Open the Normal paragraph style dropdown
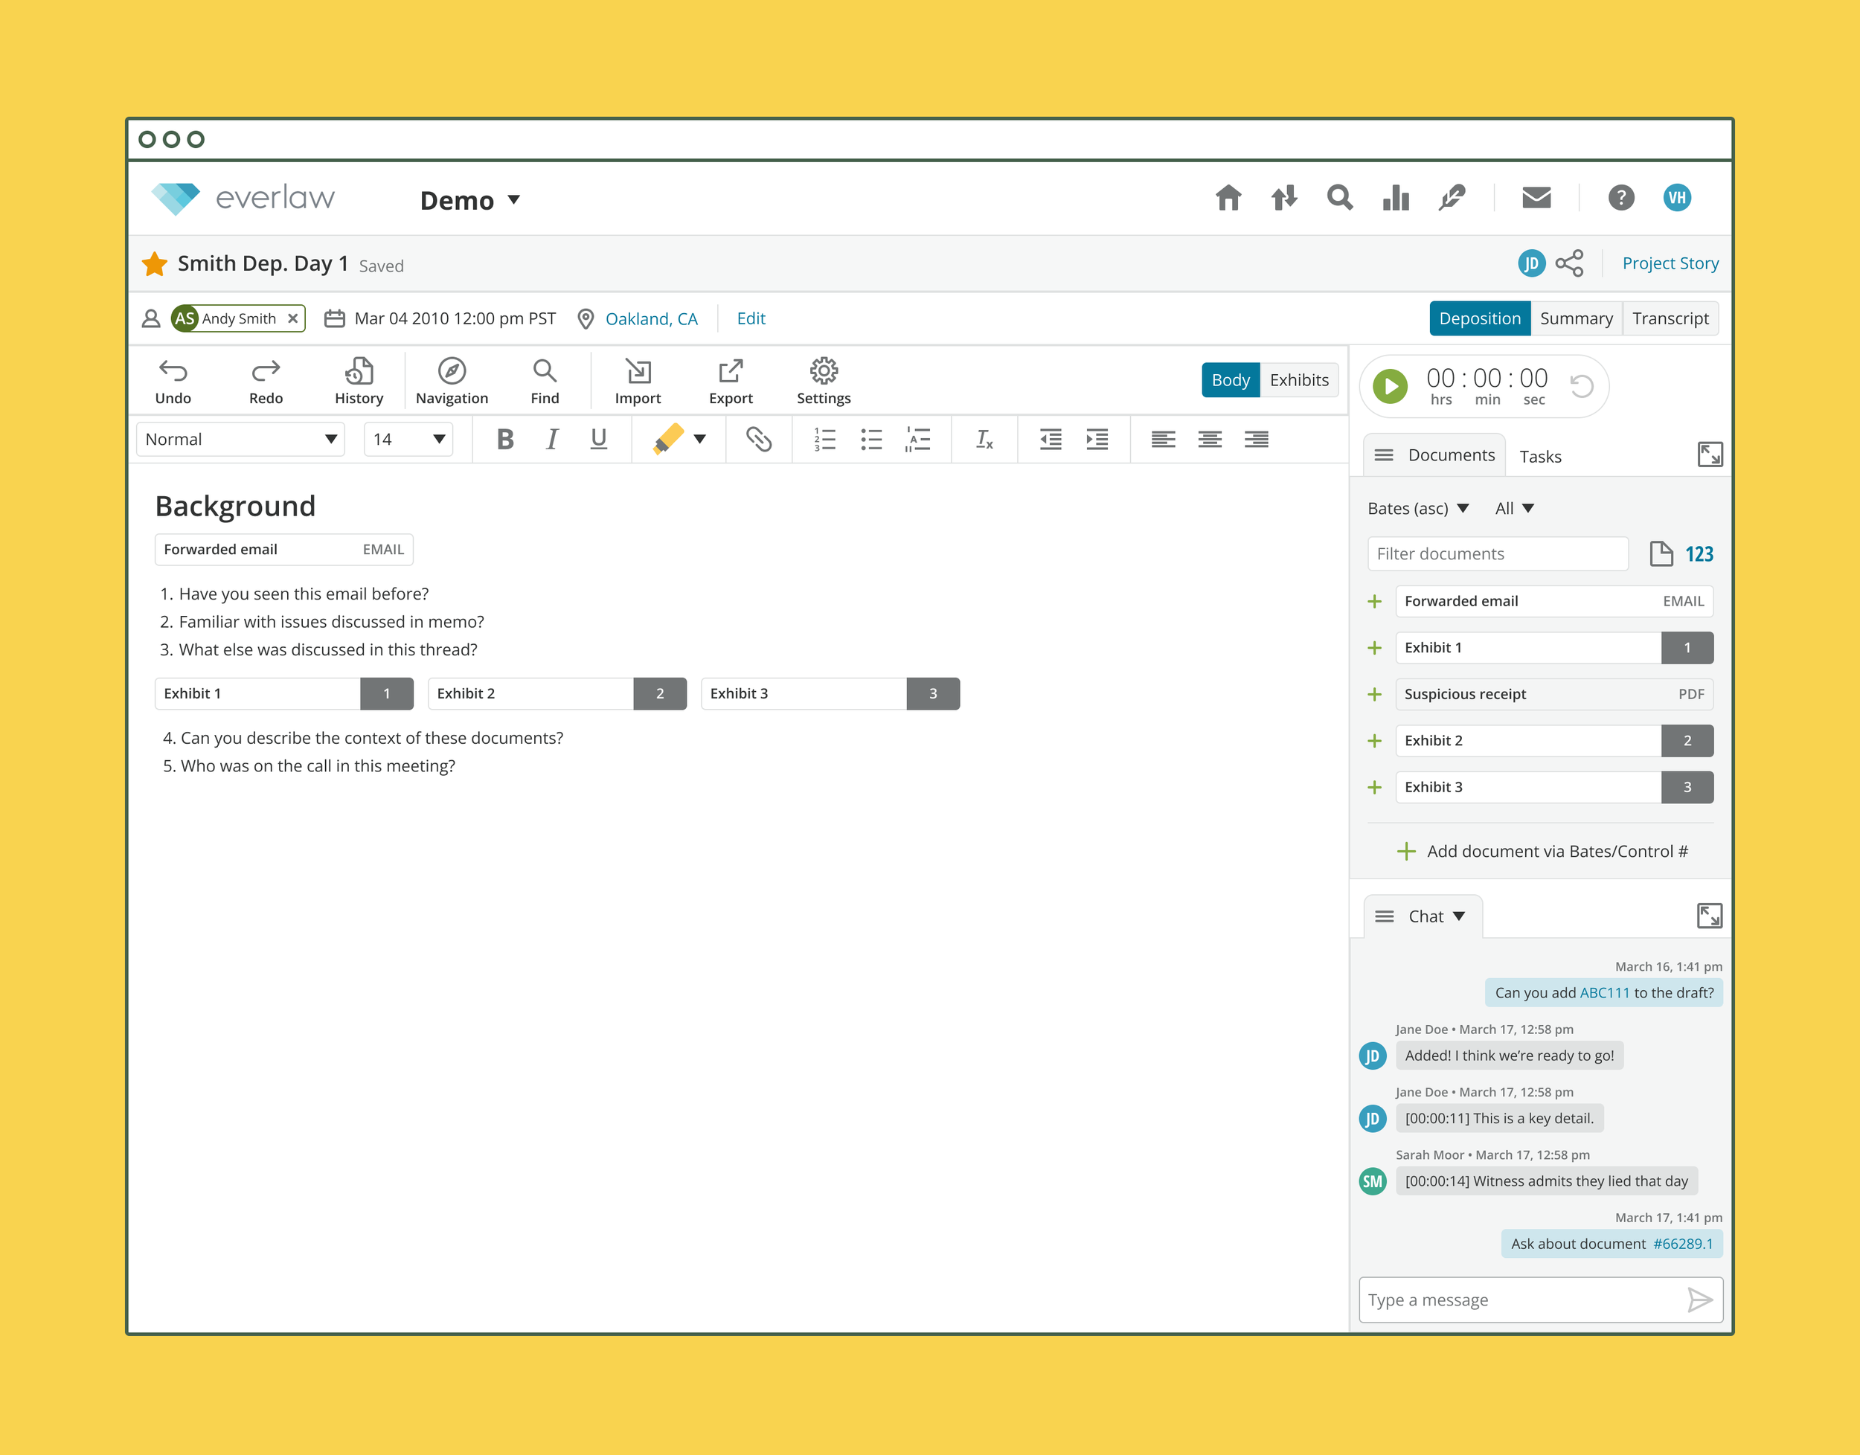Screen dimensions: 1860x1455 point(240,440)
